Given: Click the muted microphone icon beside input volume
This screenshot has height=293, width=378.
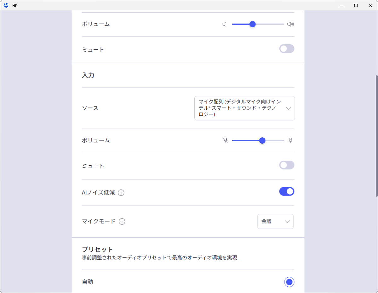Looking at the screenshot, I should tap(226, 141).
